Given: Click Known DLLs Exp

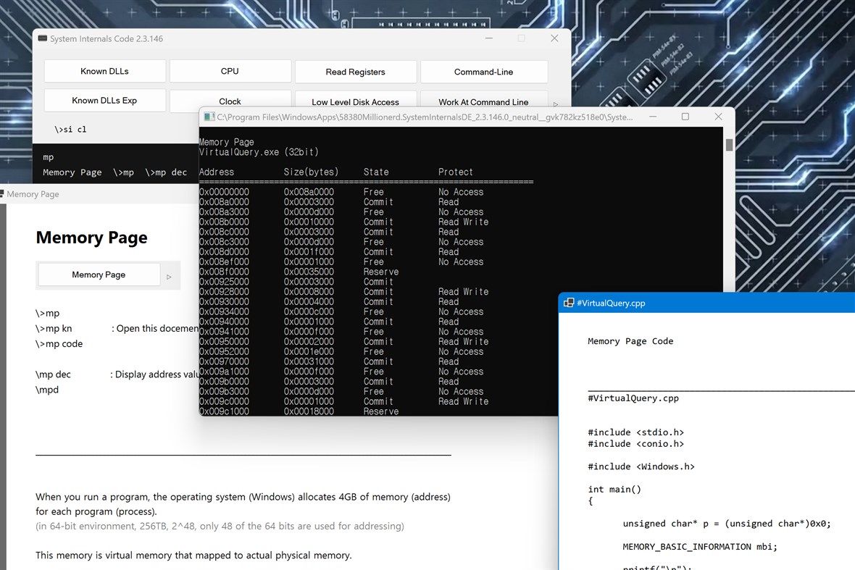Looking at the screenshot, I should pyautogui.click(x=104, y=101).
